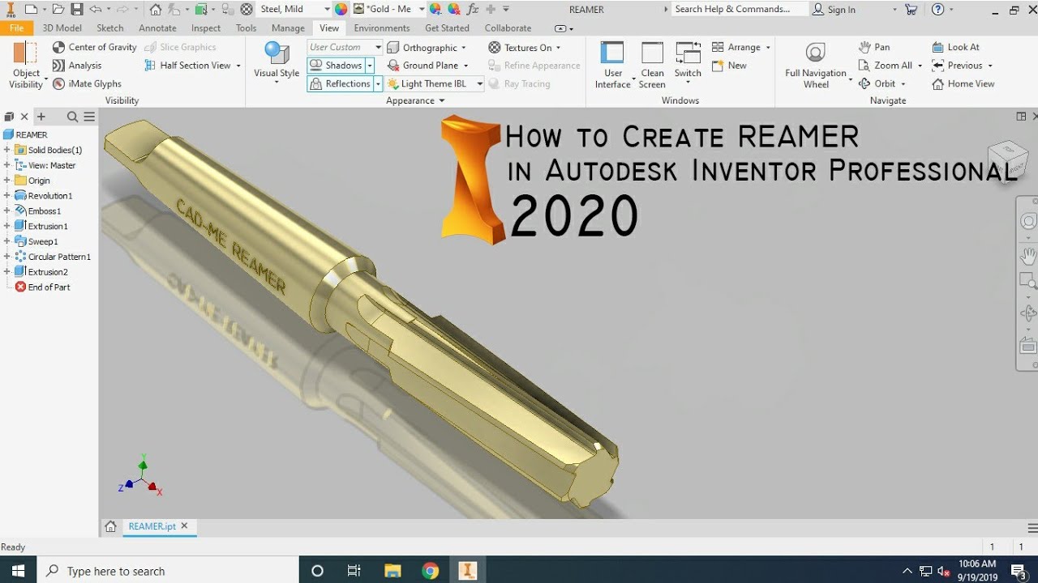Click End of Part marker
1038x583 pixels.
[x=43, y=287]
